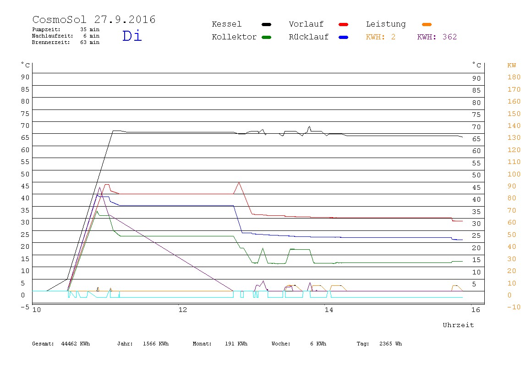Viewport: 526px width, 372px height.
Task: Click the 'Pumpzeit:' label
Action: (46, 29)
